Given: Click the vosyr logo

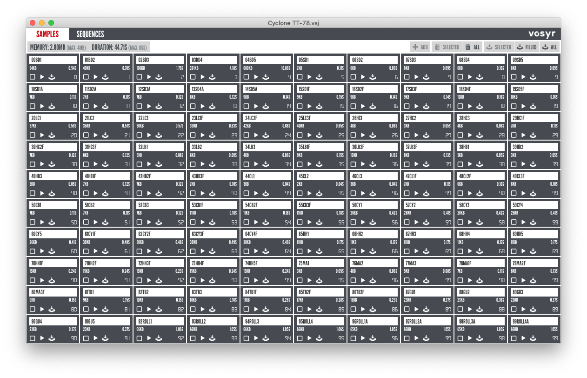Looking at the screenshot, I should (542, 34).
